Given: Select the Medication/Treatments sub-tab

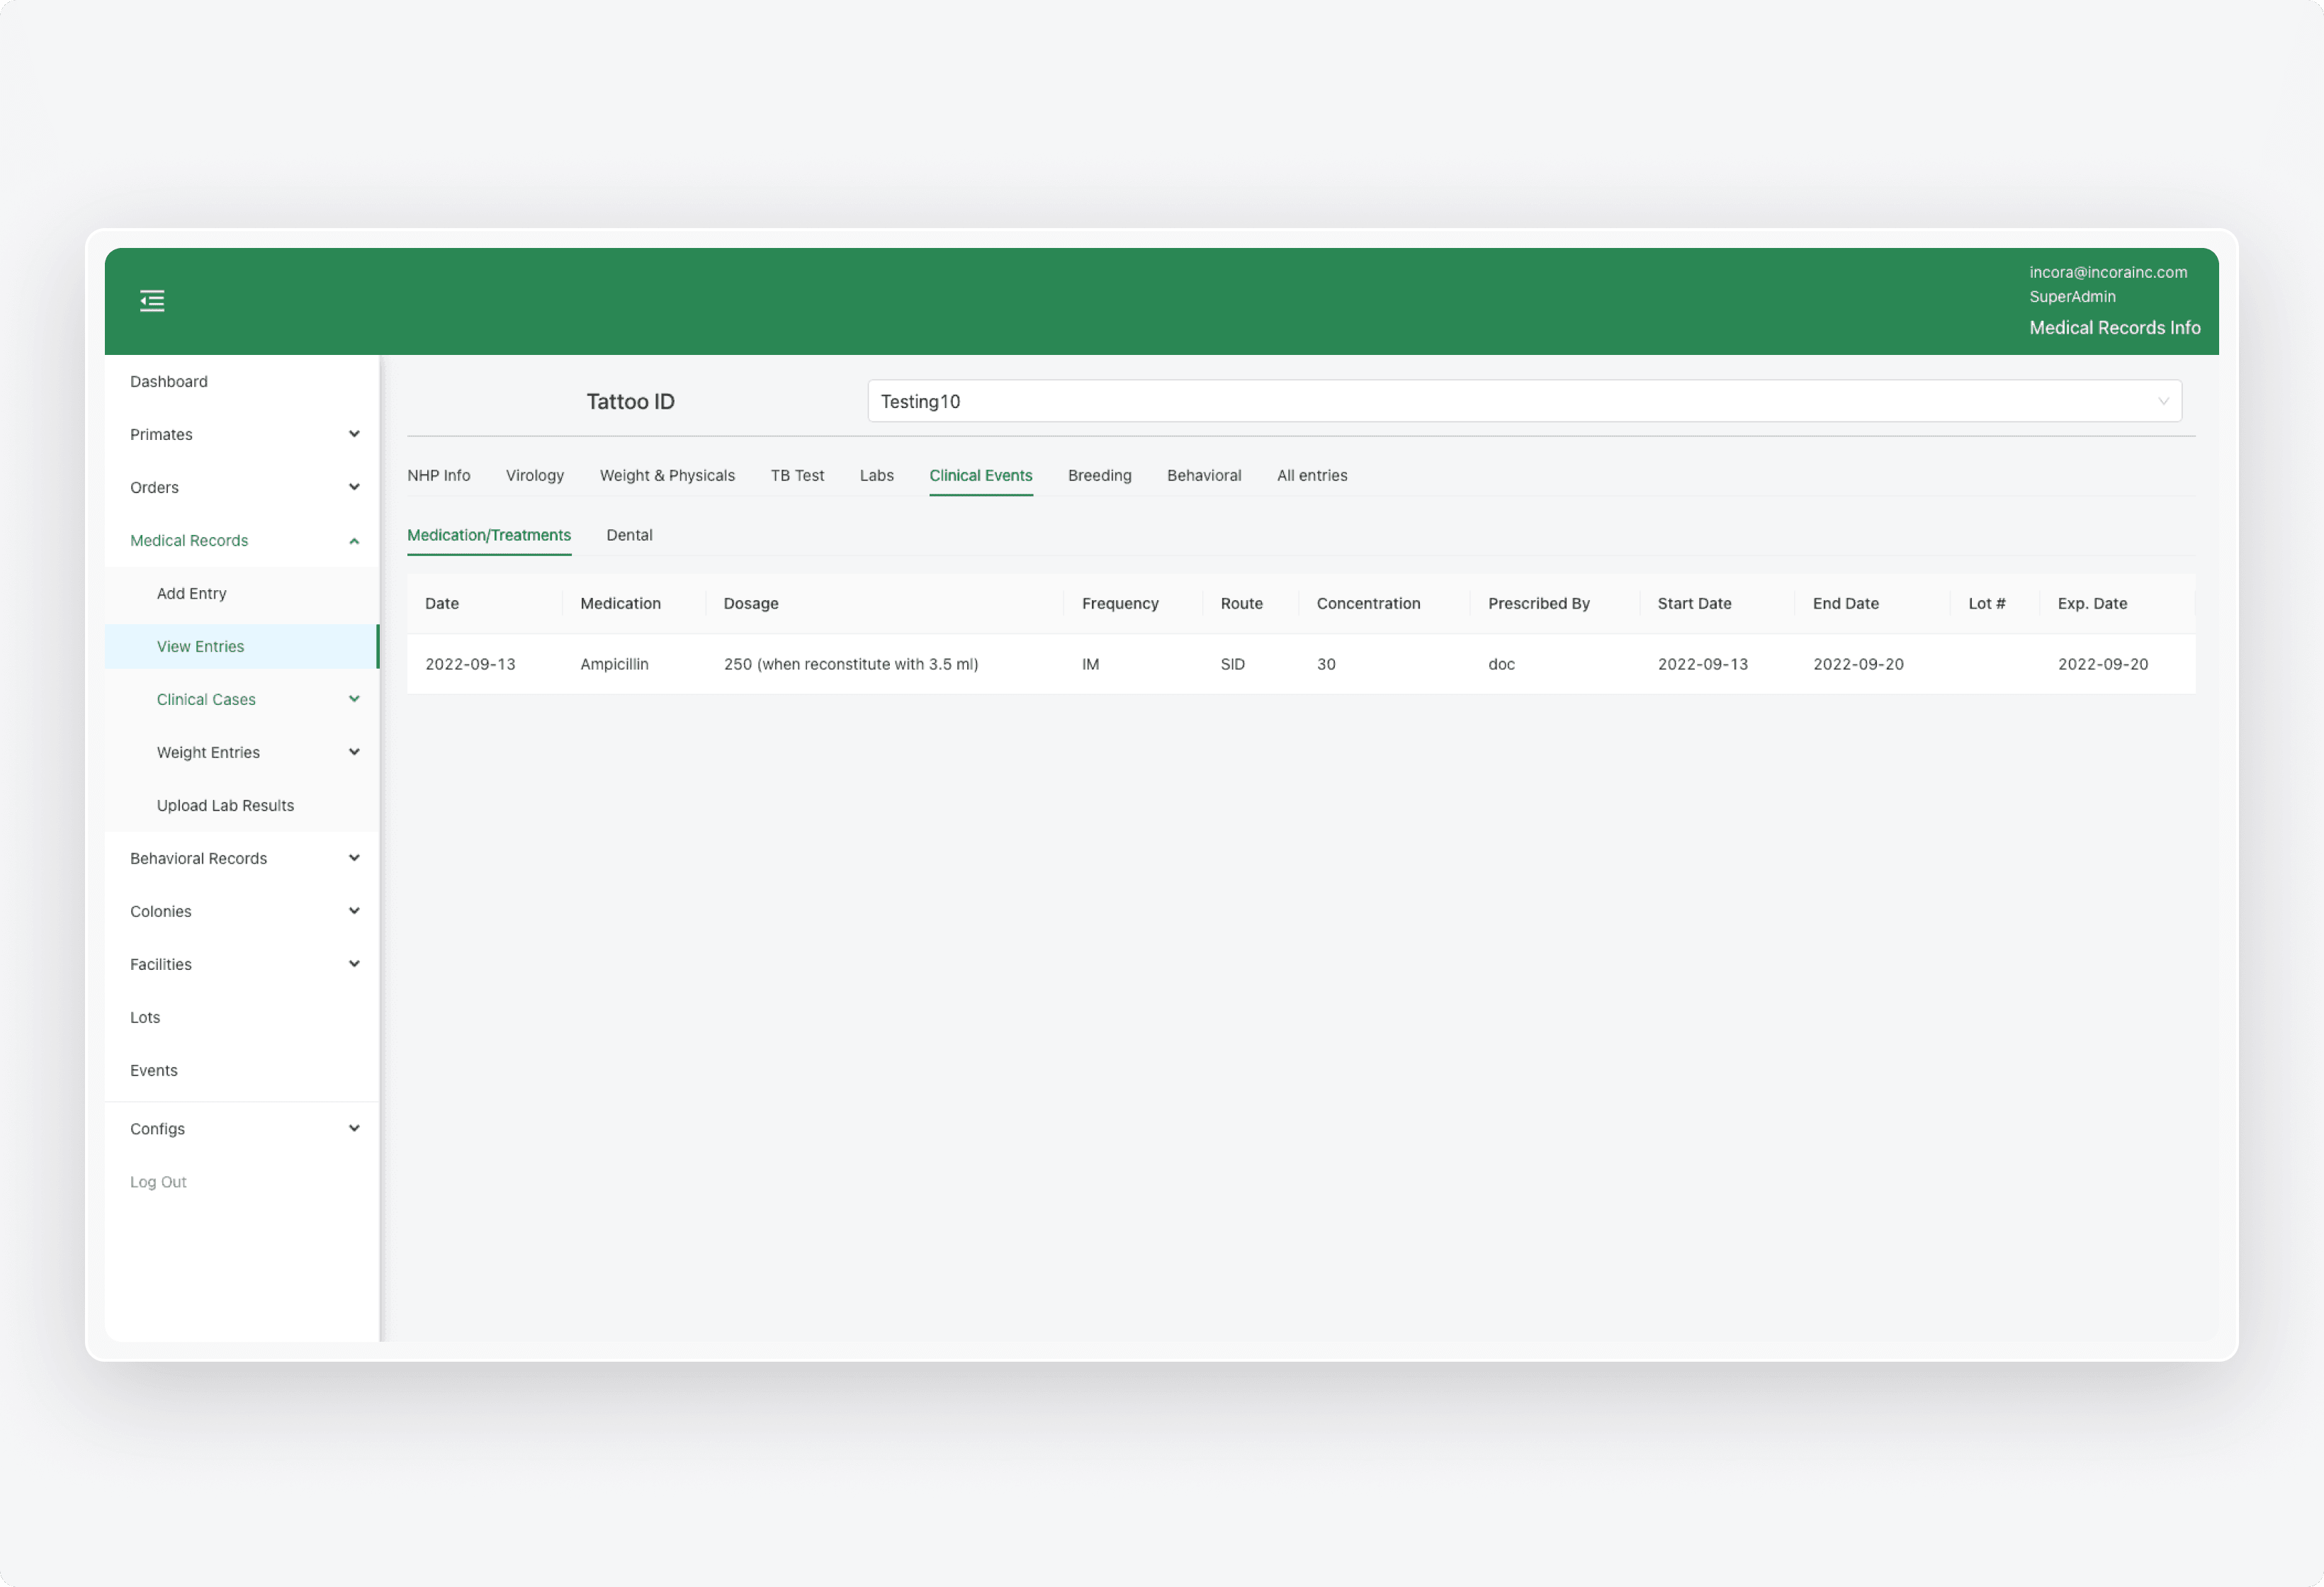Looking at the screenshot, I should 488,535.
